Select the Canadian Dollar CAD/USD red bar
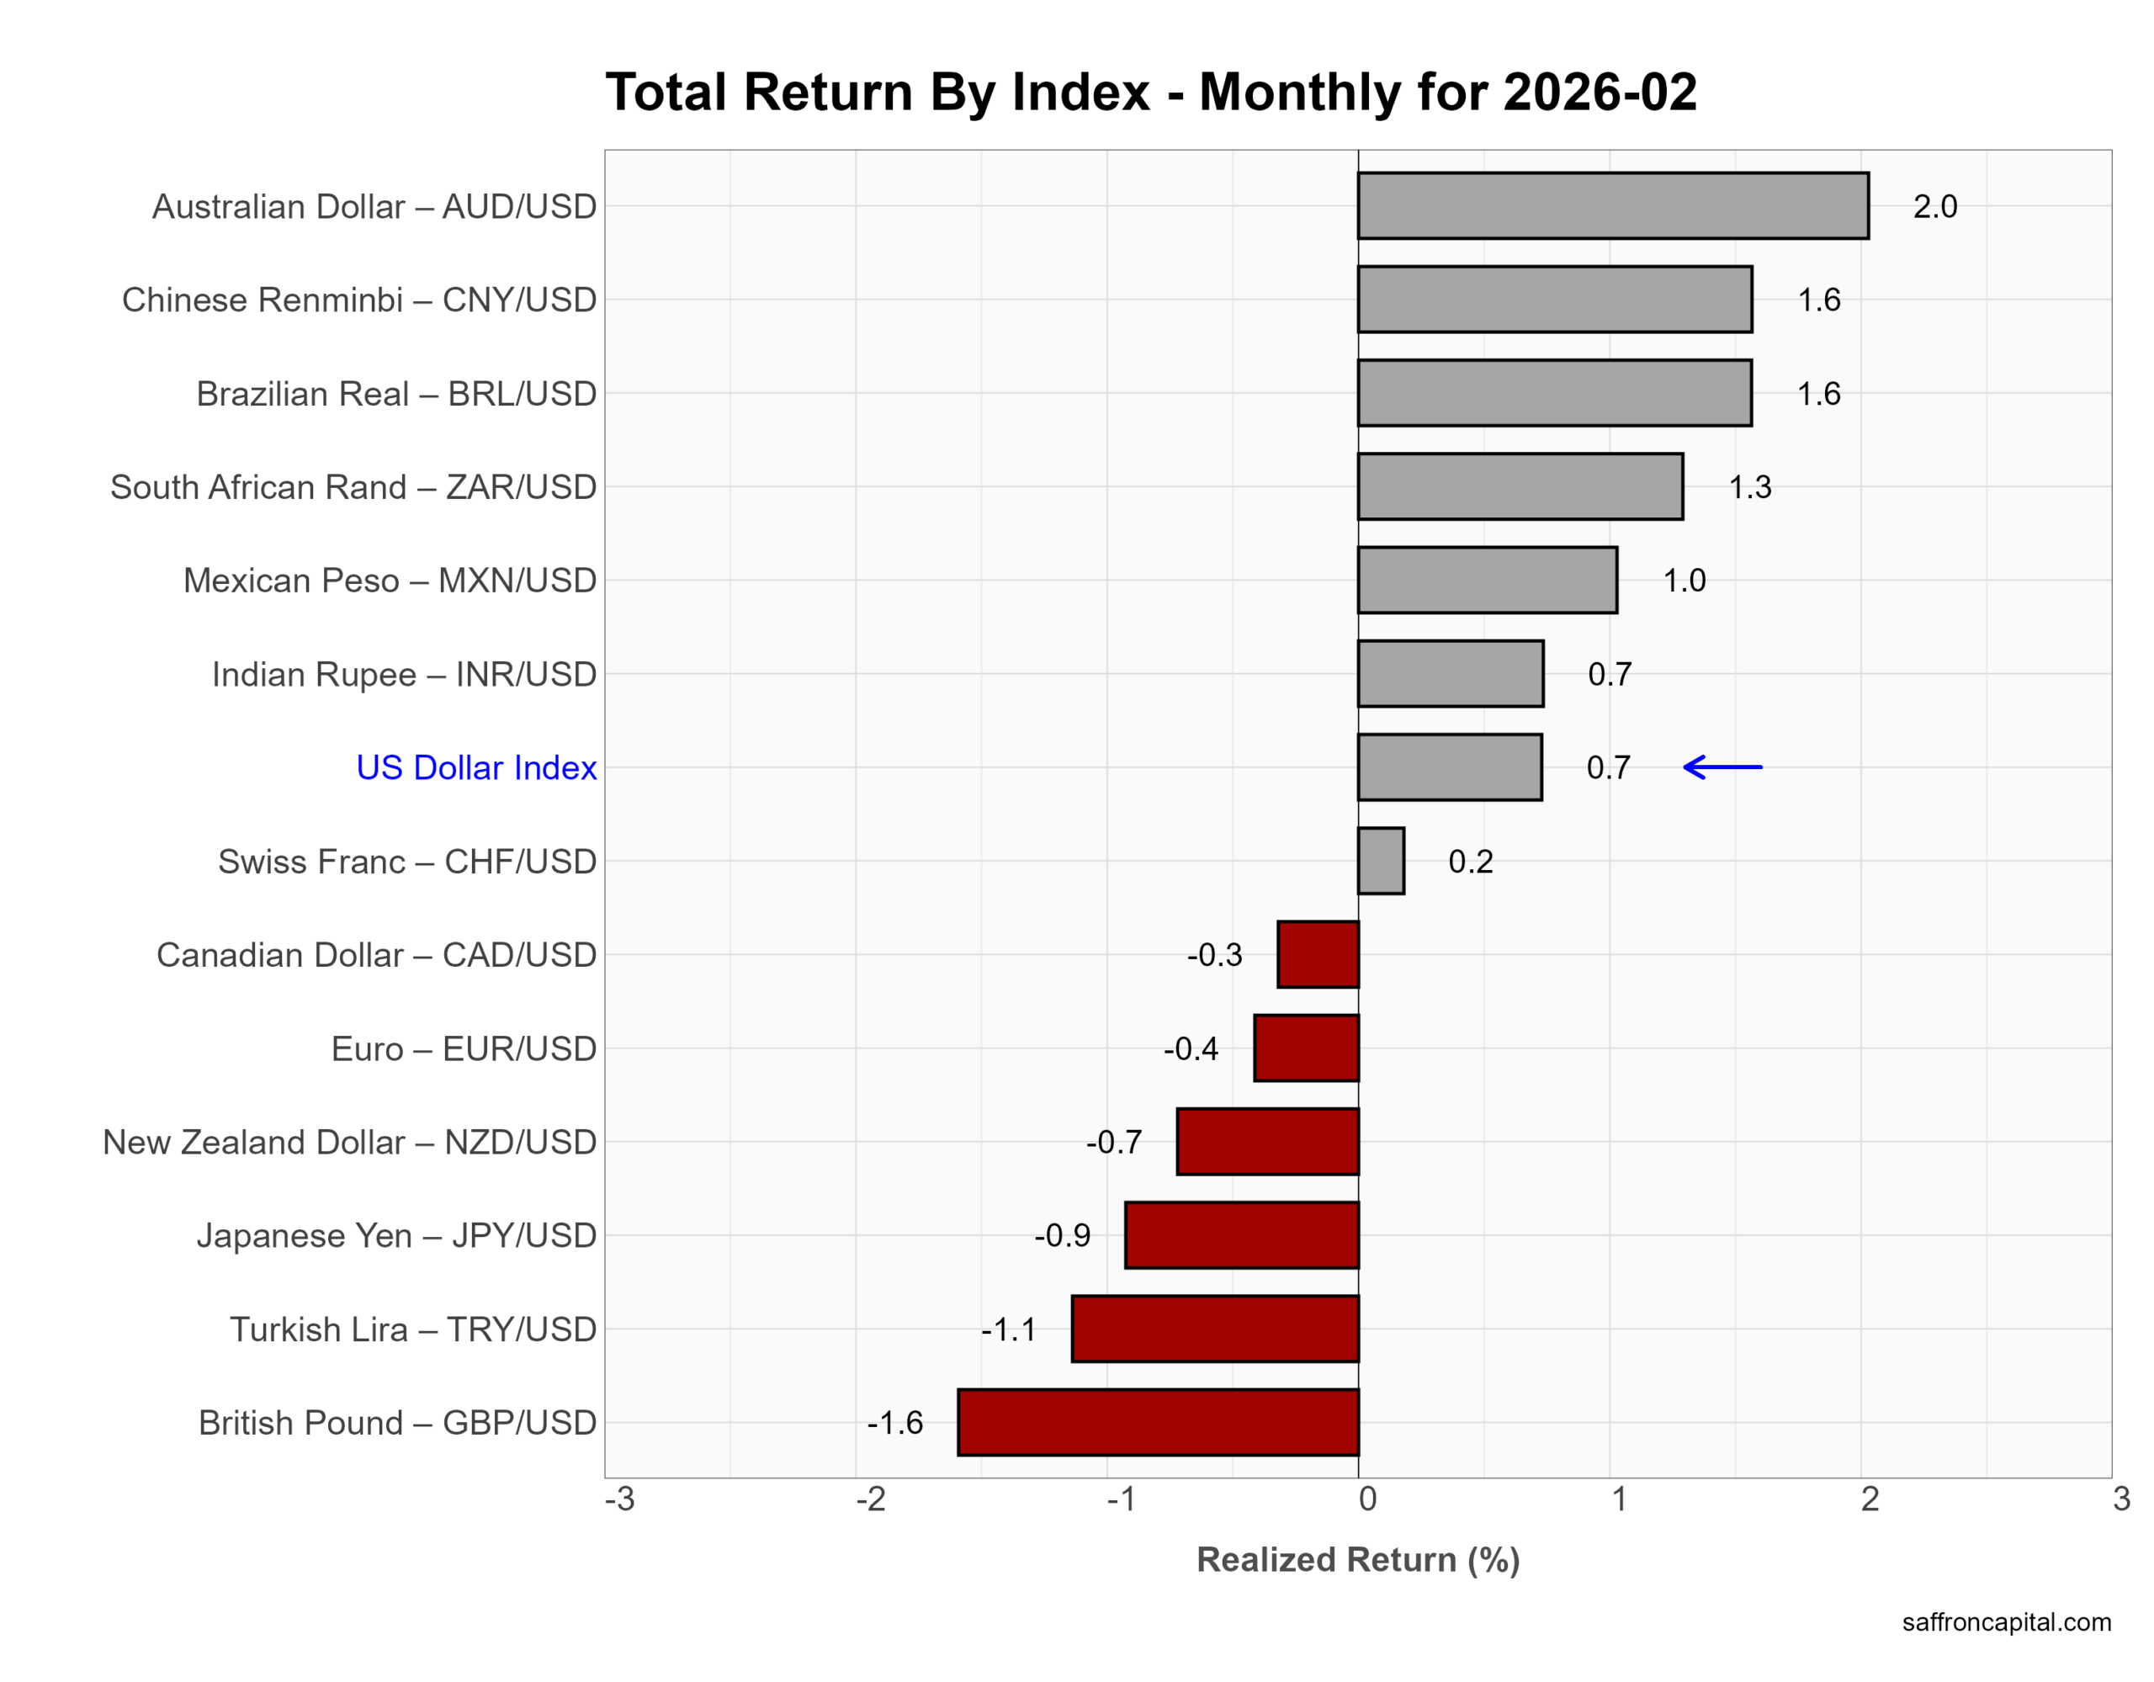Screen dimensions: 2154x1682 point(1318,954)
